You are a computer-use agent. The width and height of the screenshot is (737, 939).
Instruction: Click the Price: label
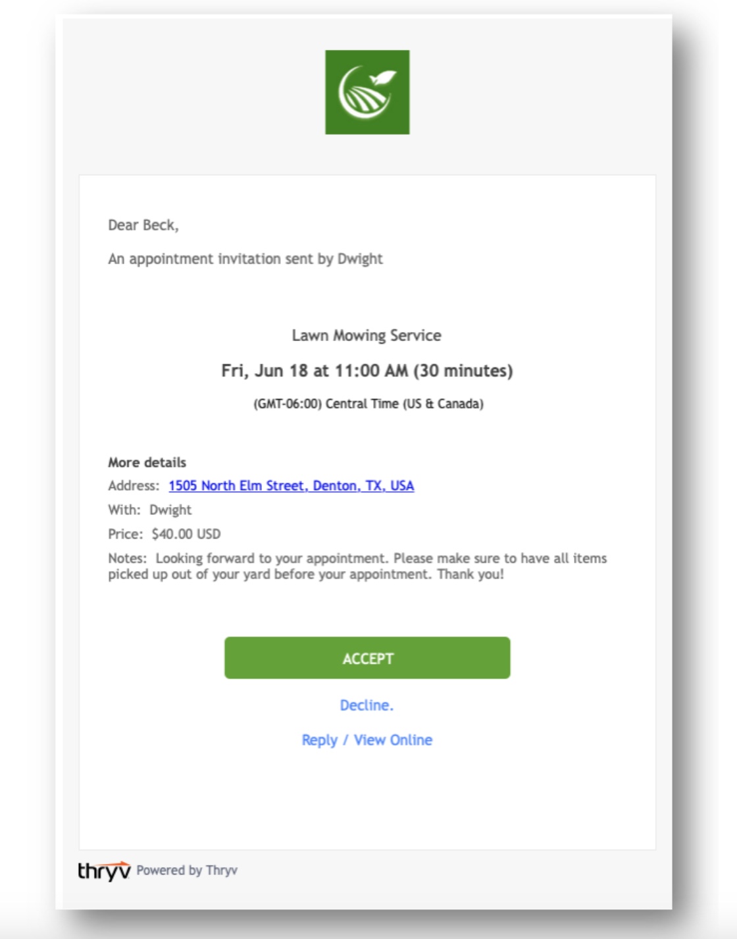[x=126, y=534]
